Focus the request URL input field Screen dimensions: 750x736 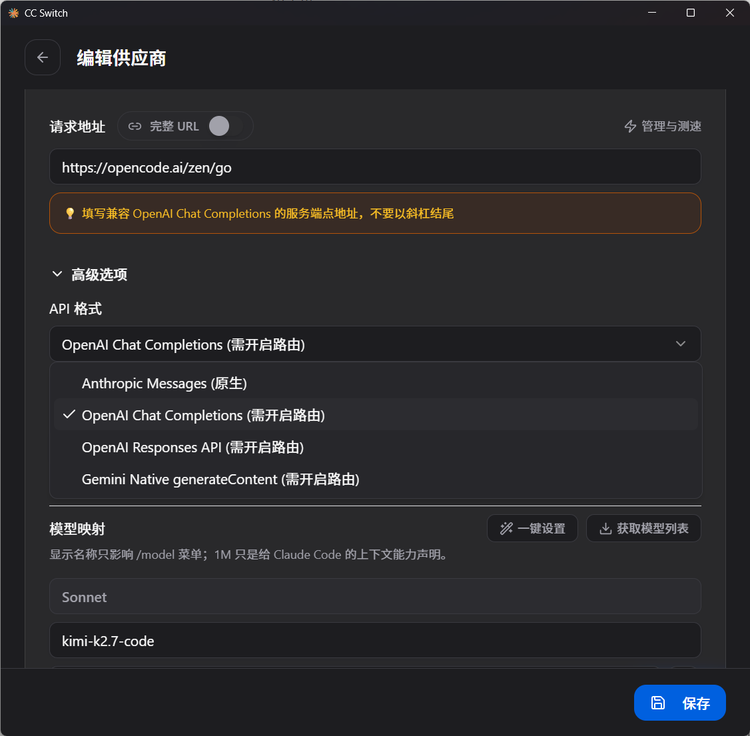click(x=375, y=167)
